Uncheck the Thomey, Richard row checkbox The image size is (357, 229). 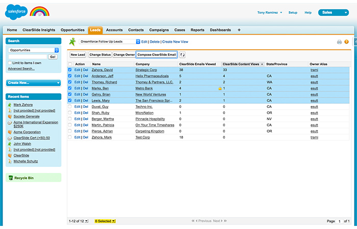70,82
